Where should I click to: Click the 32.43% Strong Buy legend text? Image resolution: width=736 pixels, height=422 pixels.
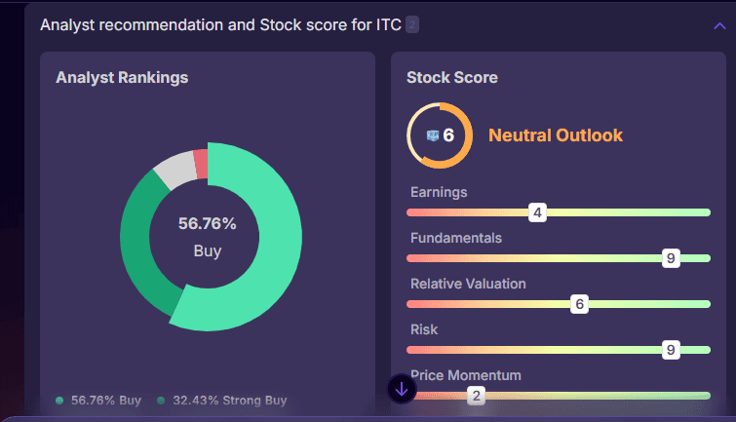[229, 401]
